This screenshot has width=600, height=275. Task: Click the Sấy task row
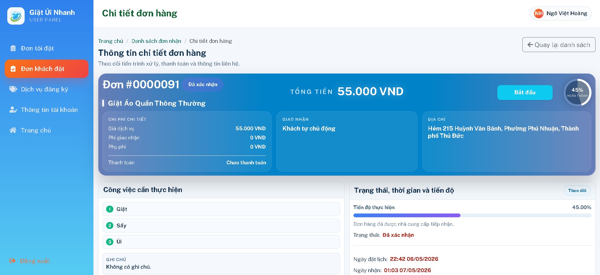point(221,225)
